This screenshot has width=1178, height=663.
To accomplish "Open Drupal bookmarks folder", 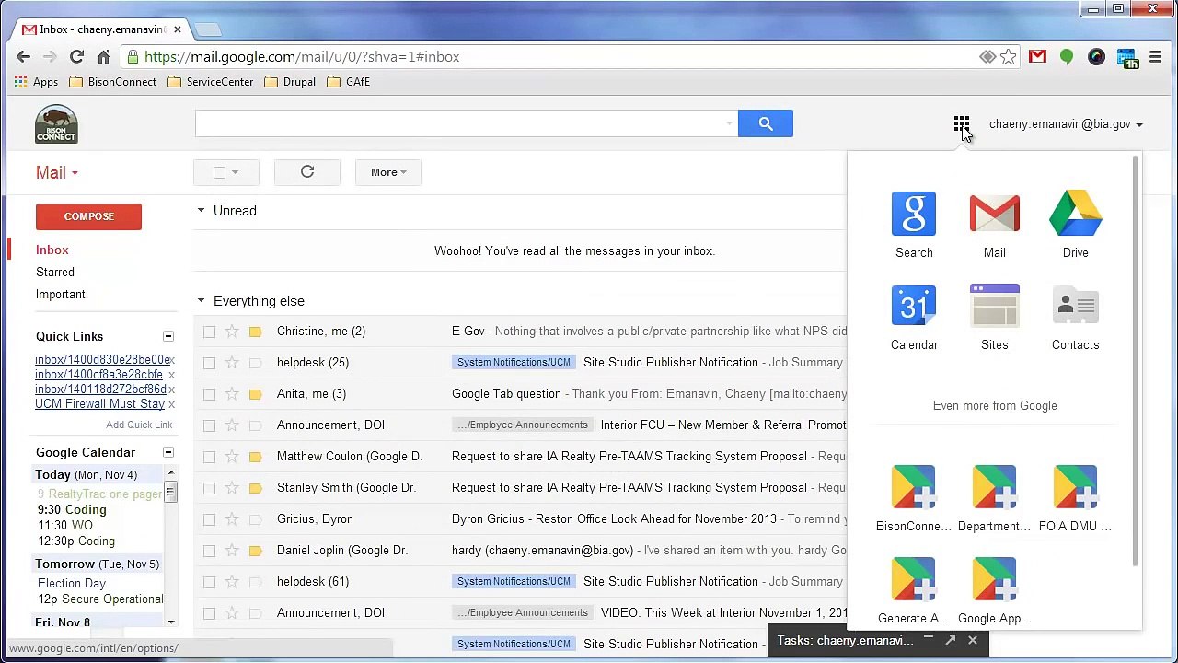I will 290,82.
